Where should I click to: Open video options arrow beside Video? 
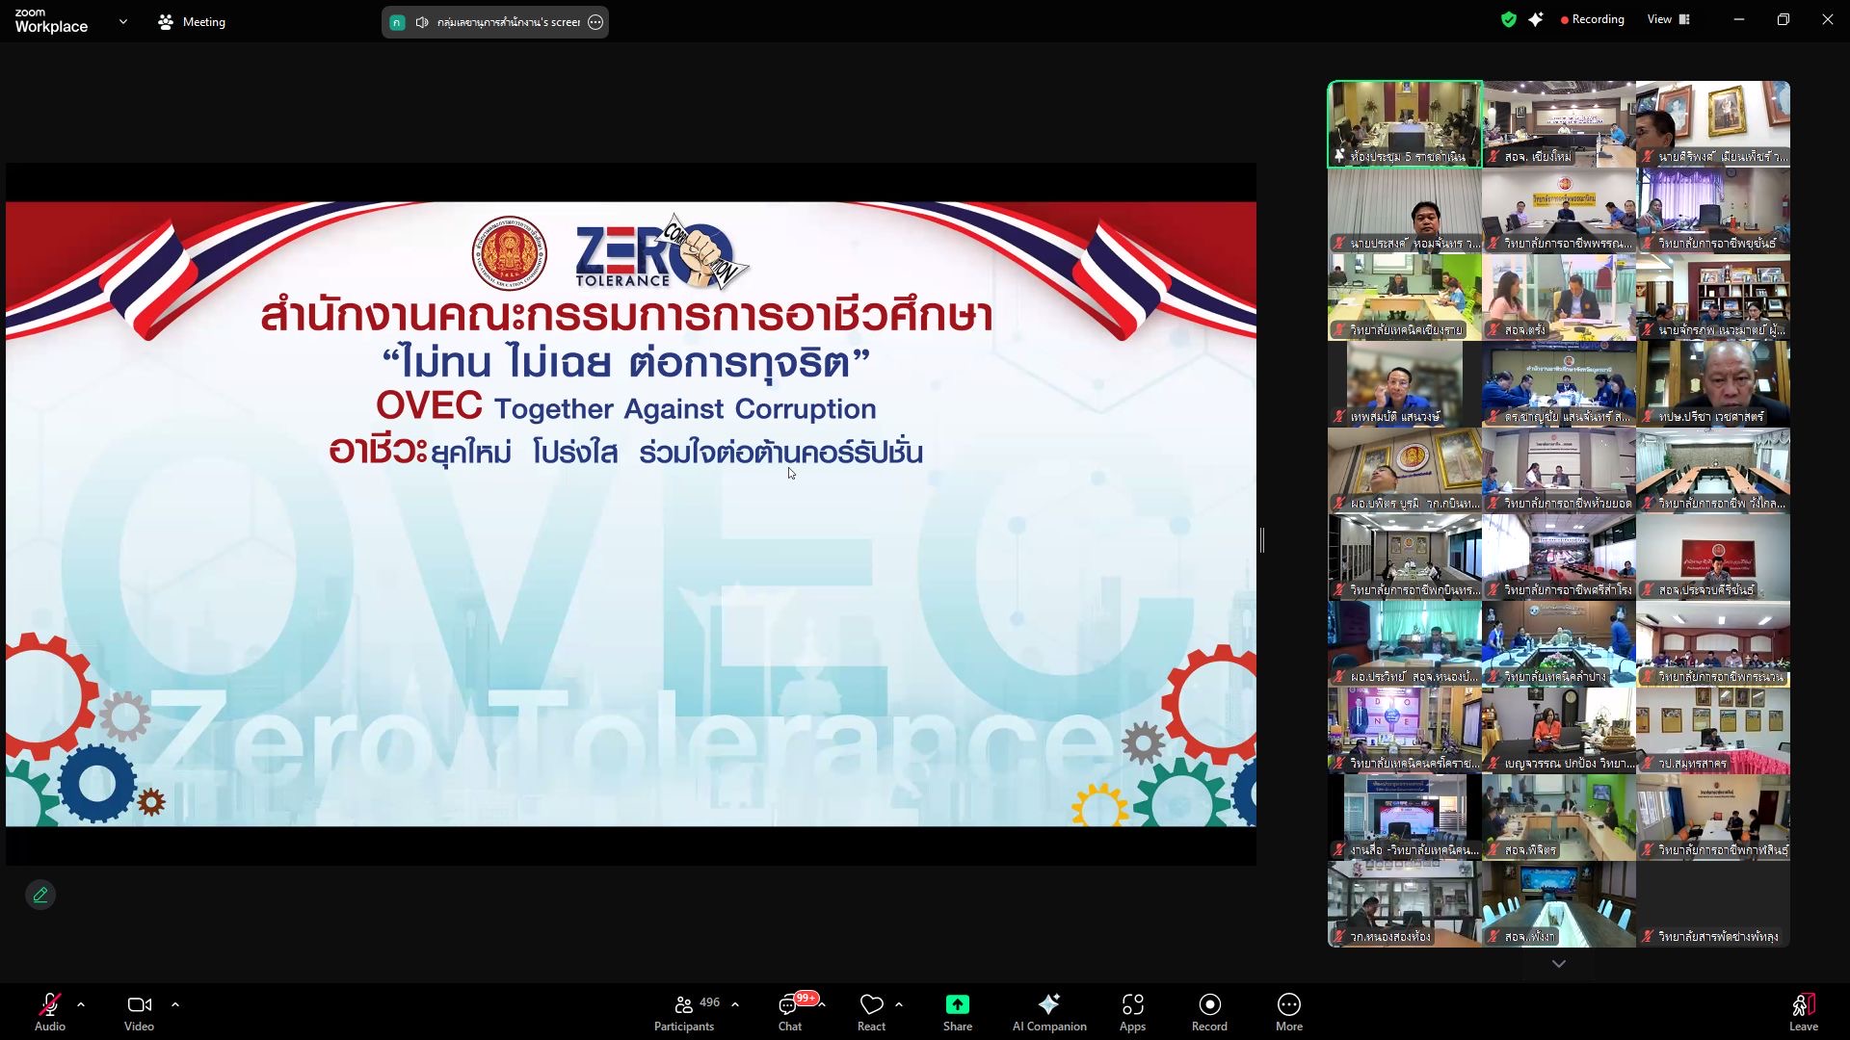(175, 1004)
